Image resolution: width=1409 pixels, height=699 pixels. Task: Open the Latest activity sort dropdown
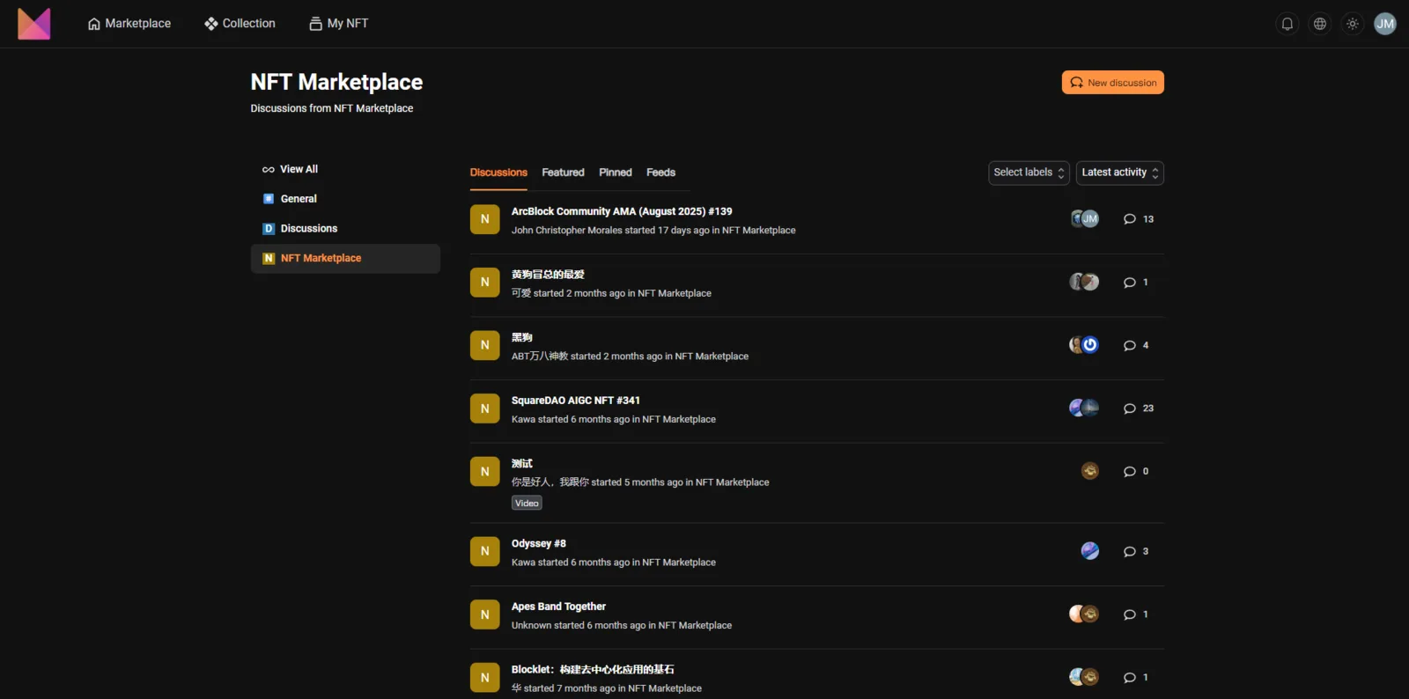1120,173
